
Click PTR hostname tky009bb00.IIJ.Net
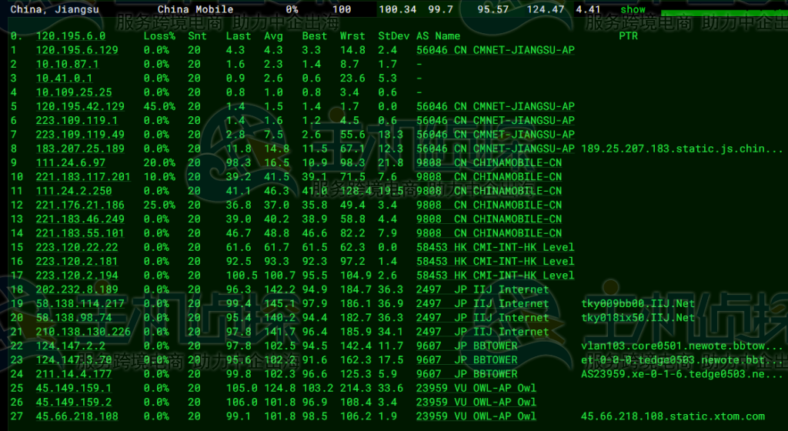(x=637, y=303)
